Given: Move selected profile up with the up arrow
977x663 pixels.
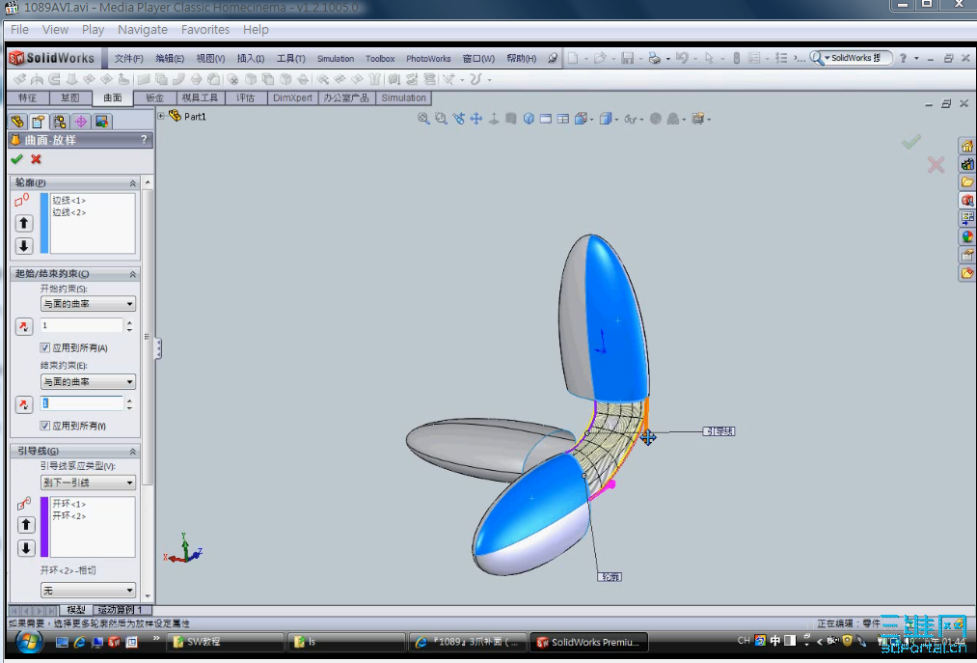Looking at the screenshot, I should coord(24,223).
